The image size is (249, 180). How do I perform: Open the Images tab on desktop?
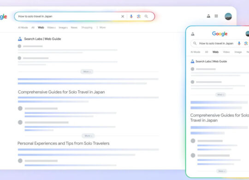point(63,28)
